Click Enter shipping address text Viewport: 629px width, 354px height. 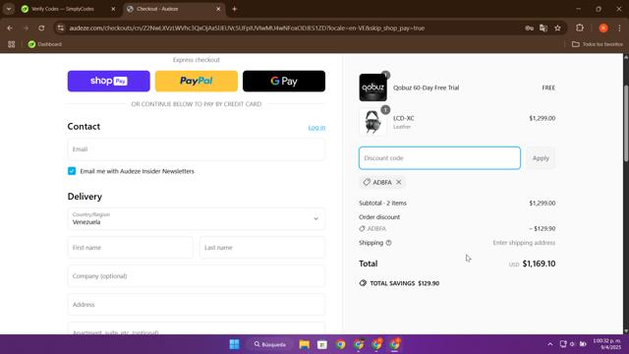[524, 243]
